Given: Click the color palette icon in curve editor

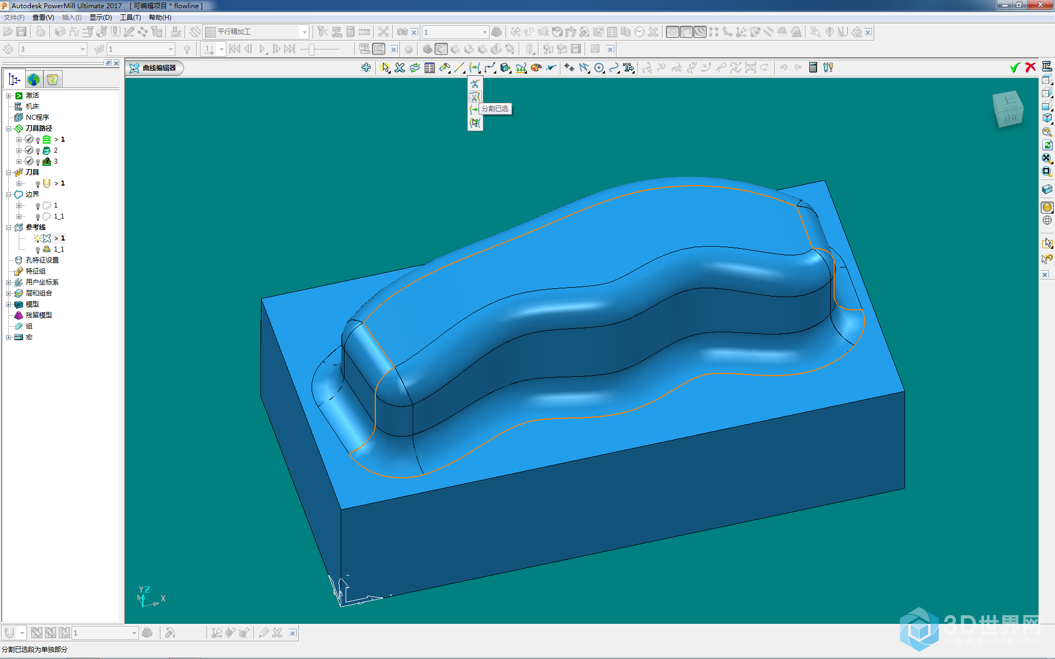Looking at the screenshot, I should point(536,68).
